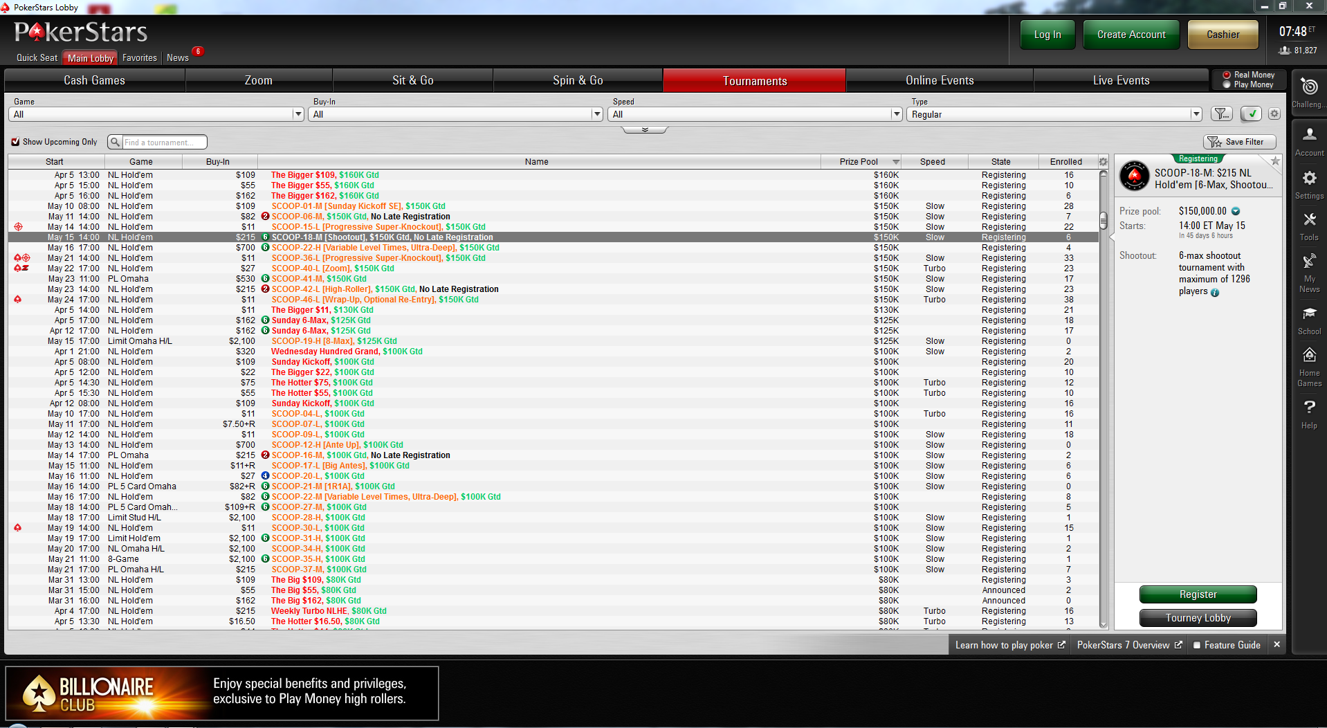
Task: Switch to Quick Seat view
Action: (x=37, y=58)
